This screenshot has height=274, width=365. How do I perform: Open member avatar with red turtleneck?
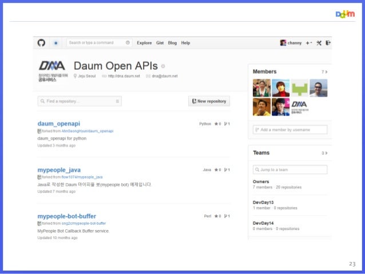coord(281,88)
